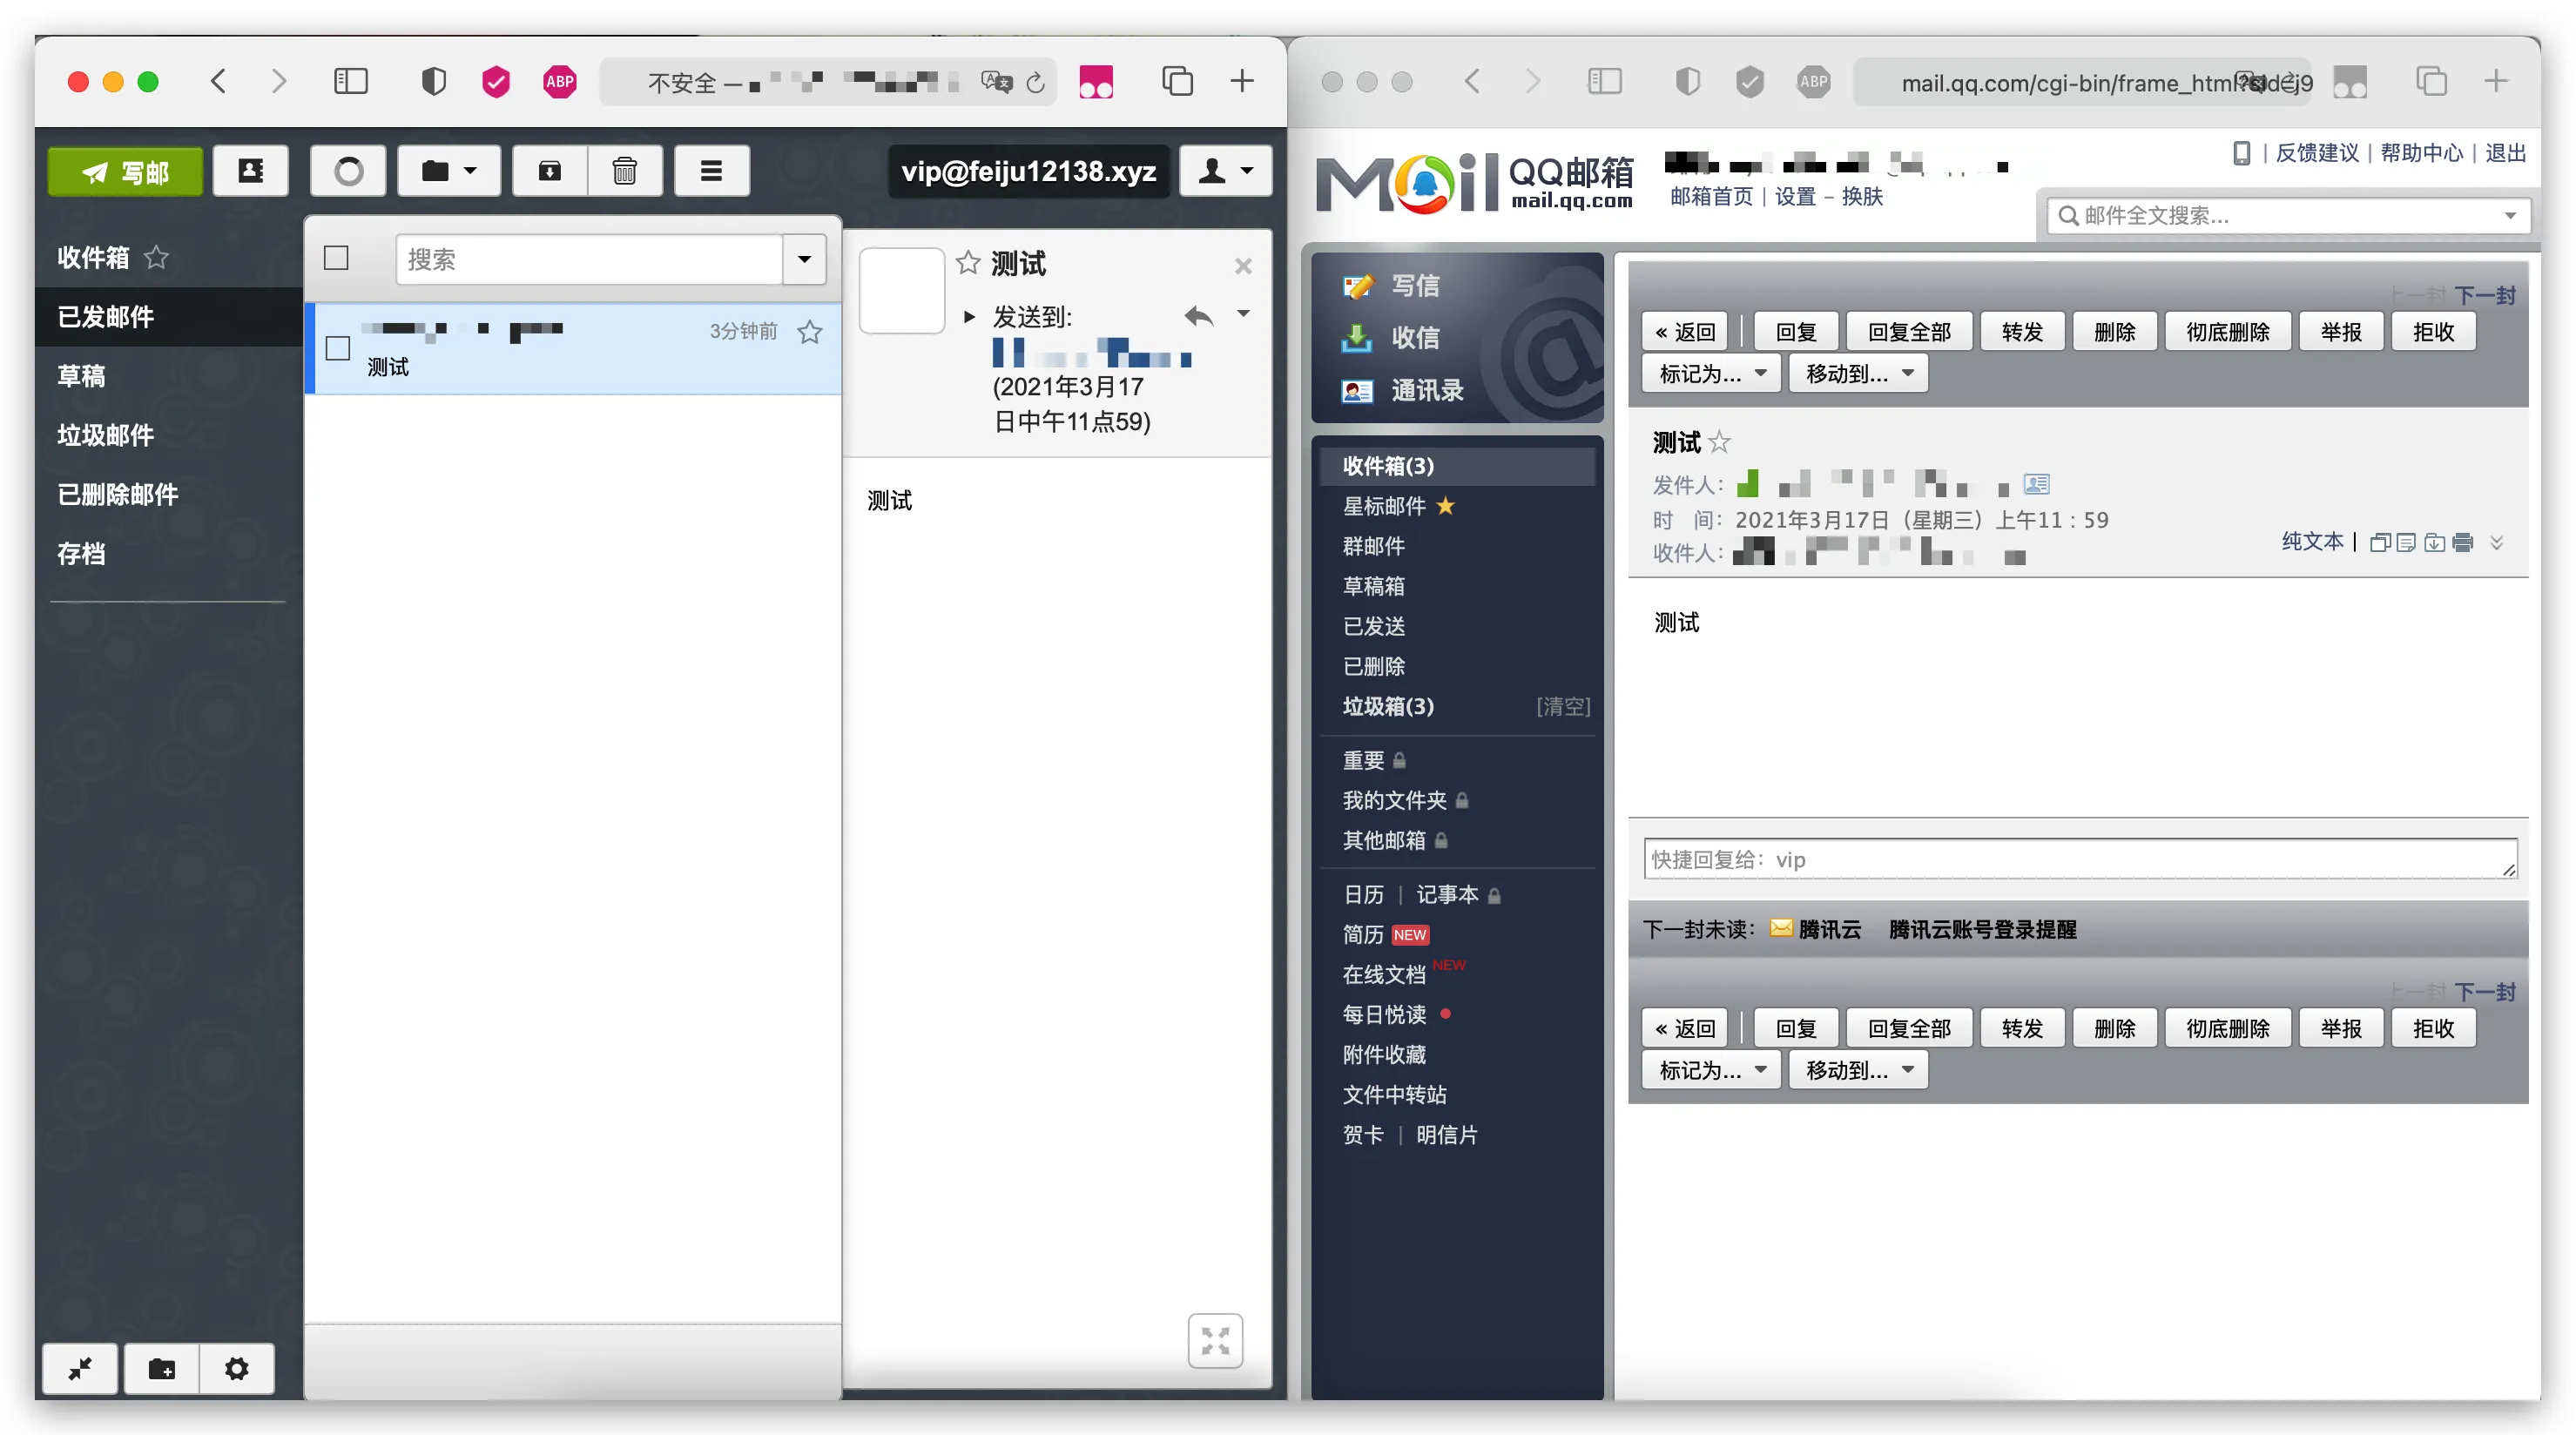Open the contacts icon beside compose button
Image resolution: width=2576 pixels, height=1435 pixels.
pyautogui.click(x=250, y=171)
